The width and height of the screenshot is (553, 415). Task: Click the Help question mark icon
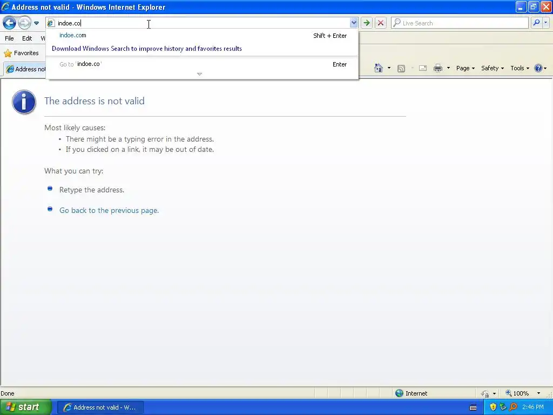(x=538, y=68)
